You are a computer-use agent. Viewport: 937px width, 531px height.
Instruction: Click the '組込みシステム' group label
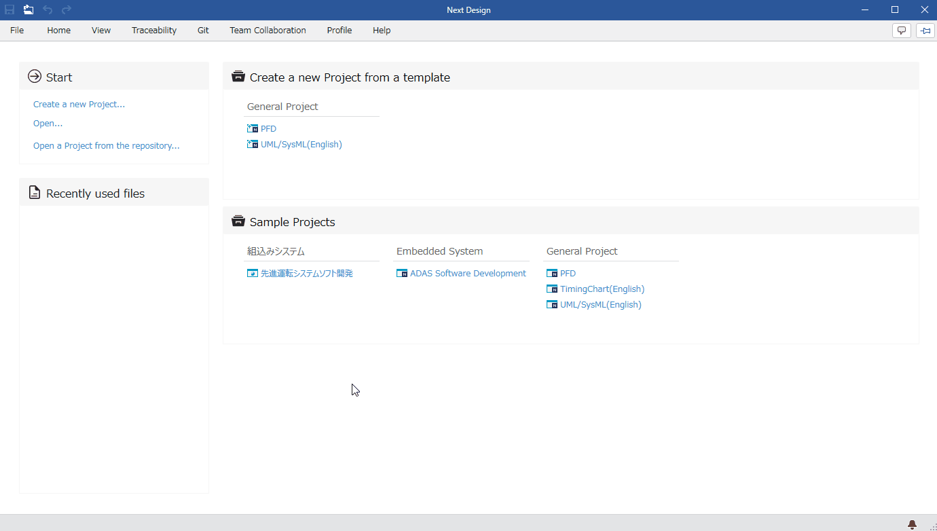pyautogui.click(x=276, y=251)
